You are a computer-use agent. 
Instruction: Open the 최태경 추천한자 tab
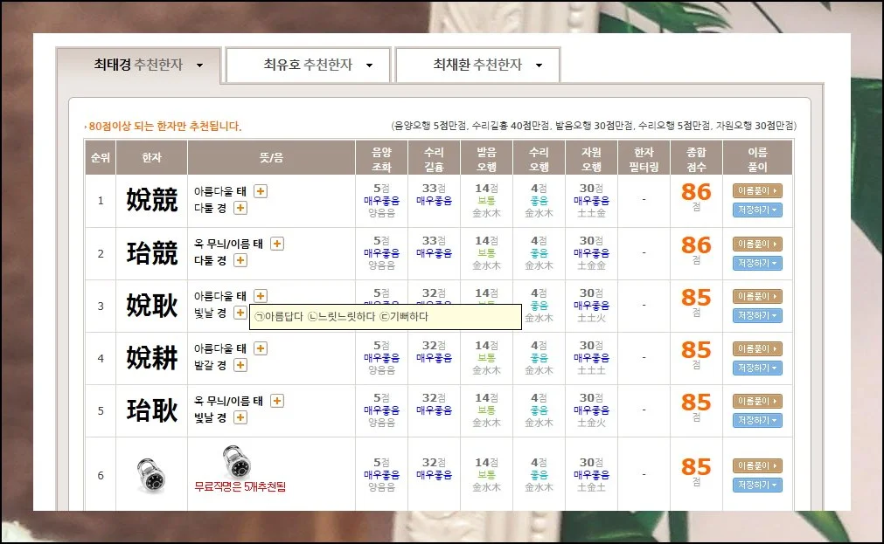(x=138, y=65)
